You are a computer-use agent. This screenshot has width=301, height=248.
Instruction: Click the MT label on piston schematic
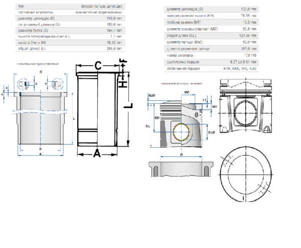click(214, 106)
